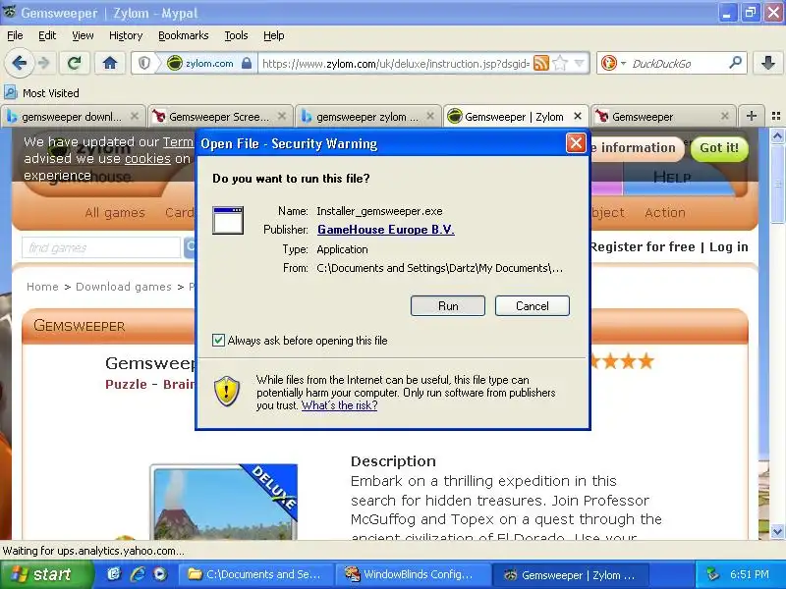Reload the page with the Refresh icon
The width and height of the screenshot is (786, 589).
75,63
